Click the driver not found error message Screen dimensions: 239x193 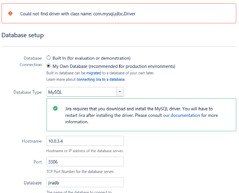78,14
